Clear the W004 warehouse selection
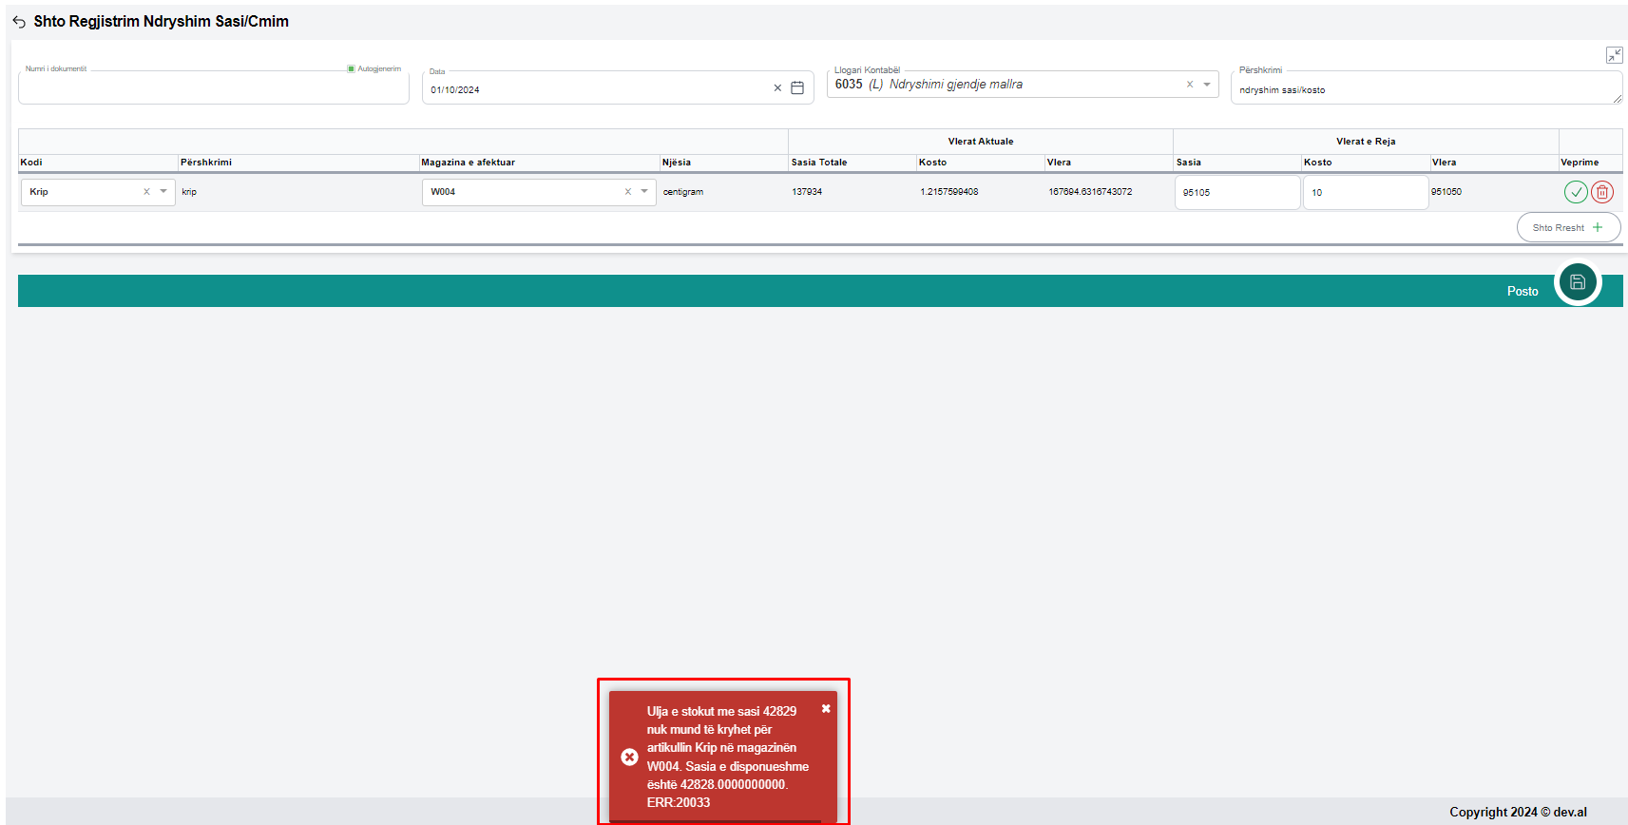Screen dimensions: 1628x825 pyautogui.click(x=627, y=192)
